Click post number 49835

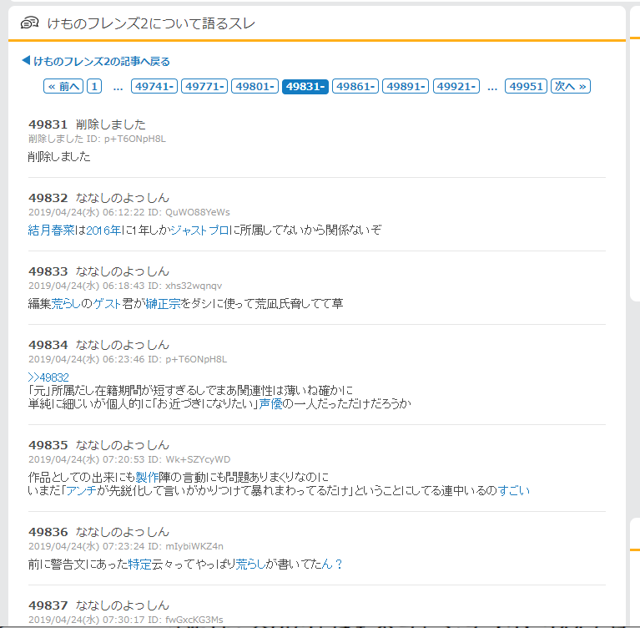[48, 445]
